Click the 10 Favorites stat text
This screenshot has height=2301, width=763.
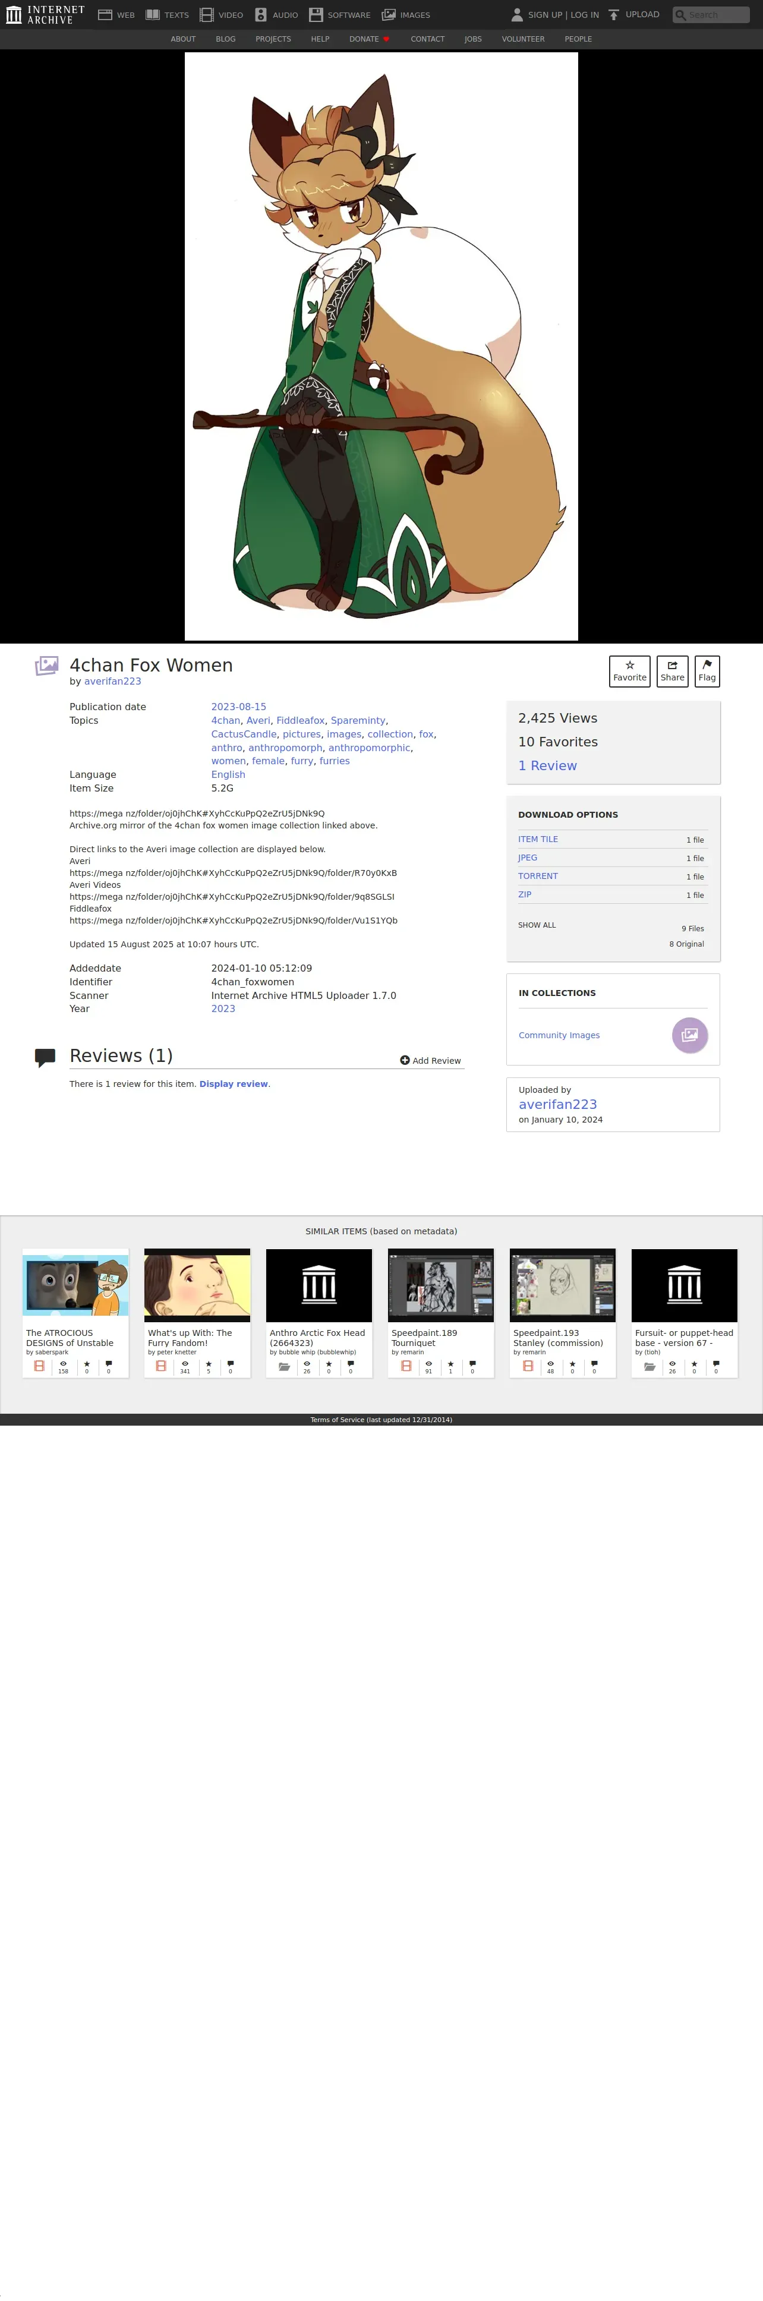click(x=557, y=742)
